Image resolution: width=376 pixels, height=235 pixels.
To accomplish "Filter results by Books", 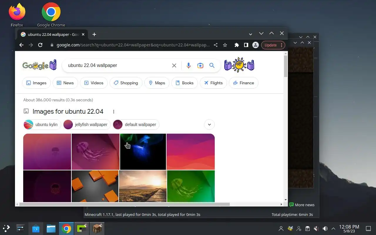I will [184, 83].
